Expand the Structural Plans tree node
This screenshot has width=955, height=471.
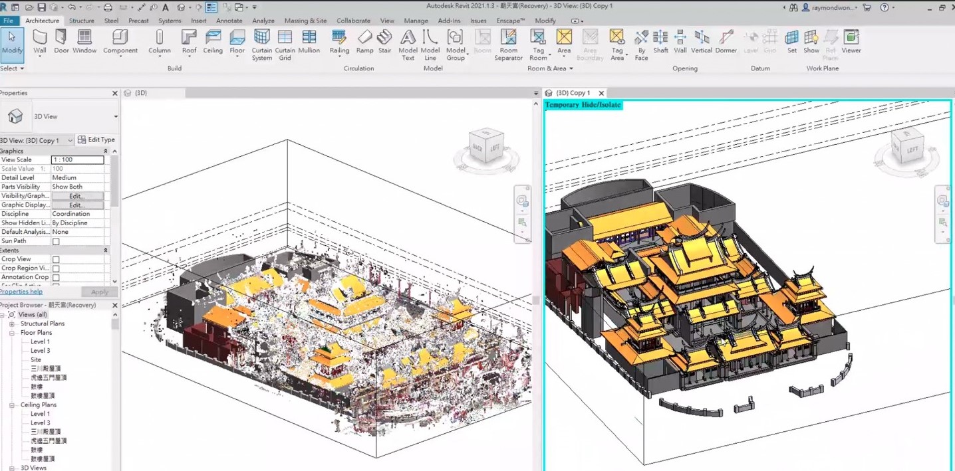pos(12,324)
